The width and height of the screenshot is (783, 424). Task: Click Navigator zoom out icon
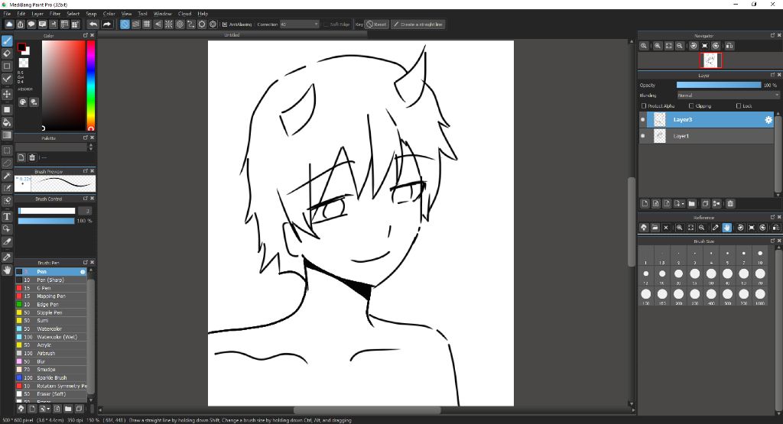680,45
